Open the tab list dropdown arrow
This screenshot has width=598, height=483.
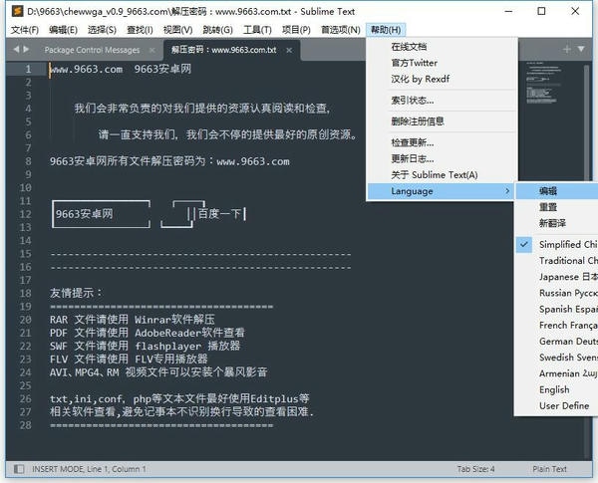point(581,49)
